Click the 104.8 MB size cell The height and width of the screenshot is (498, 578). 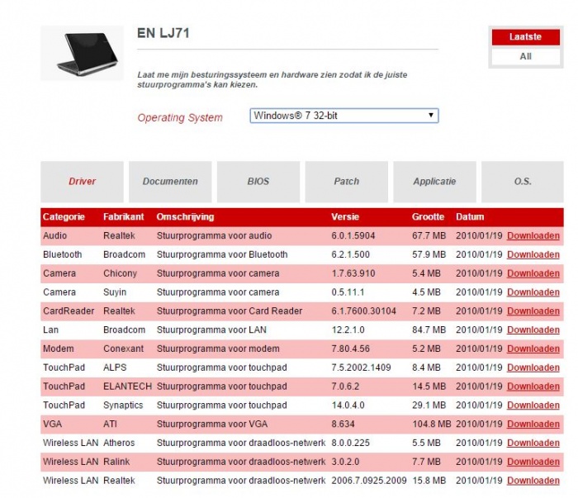(x=432, y=424)
